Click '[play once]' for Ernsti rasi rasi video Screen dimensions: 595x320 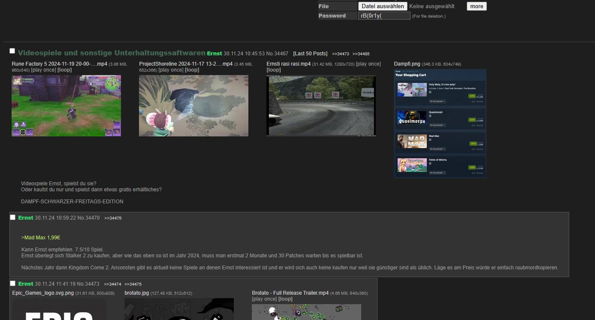click(x=368, y=64)
